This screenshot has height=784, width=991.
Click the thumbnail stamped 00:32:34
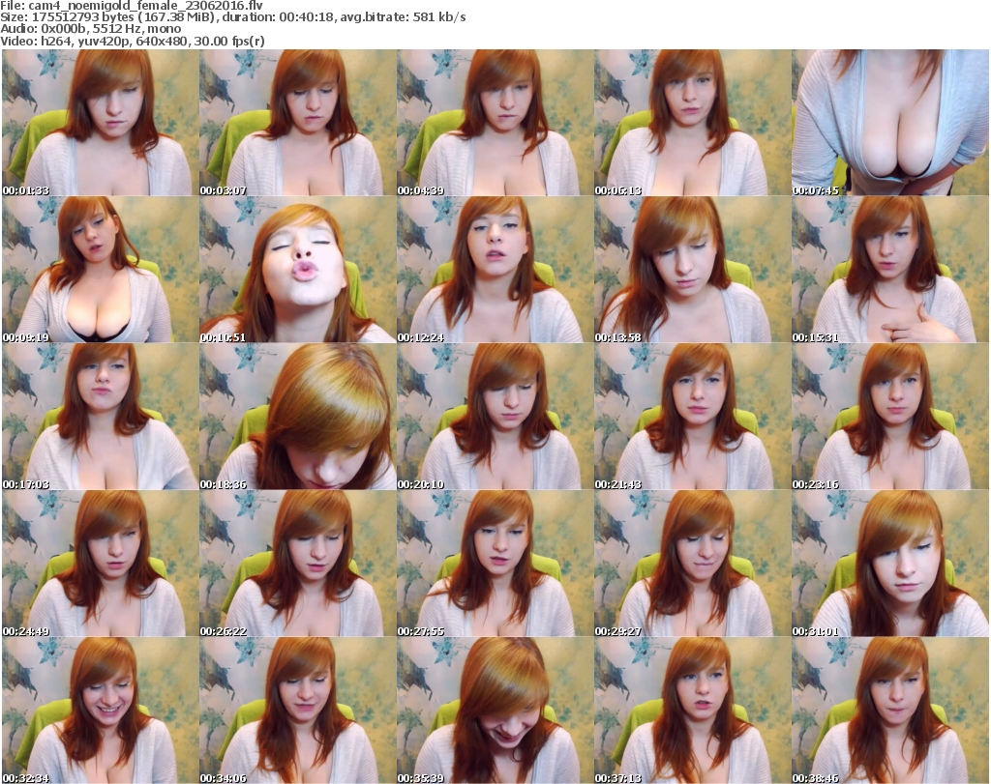pyautogui.click(x=100, y=711)
